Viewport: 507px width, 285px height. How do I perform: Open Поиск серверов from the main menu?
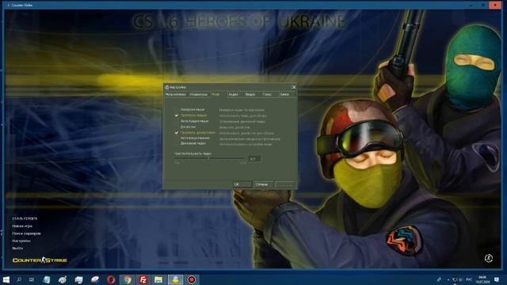[x=26, y=234]
